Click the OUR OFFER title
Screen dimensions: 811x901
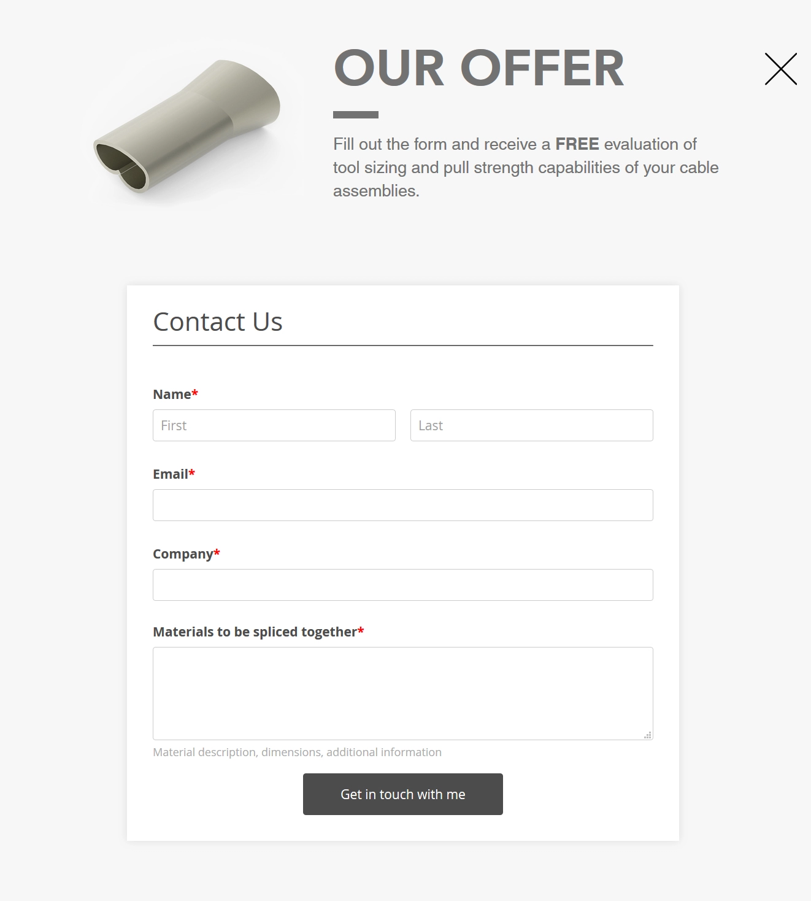pyautogui.click(x=478, y=68)
